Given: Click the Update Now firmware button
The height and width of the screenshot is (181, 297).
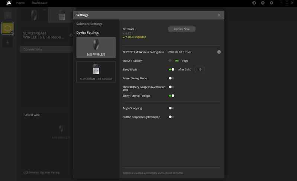Looking at the screenshot, I should [182, 29].
